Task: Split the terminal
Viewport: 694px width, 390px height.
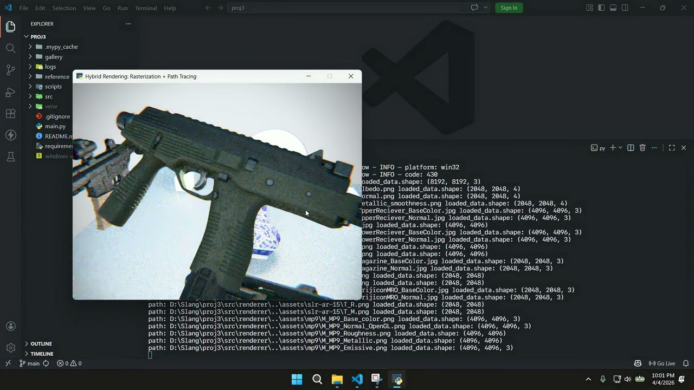Action: [x=631, y=148]
